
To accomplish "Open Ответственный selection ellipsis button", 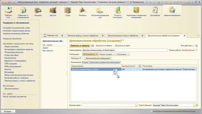I will click(194, 105).
